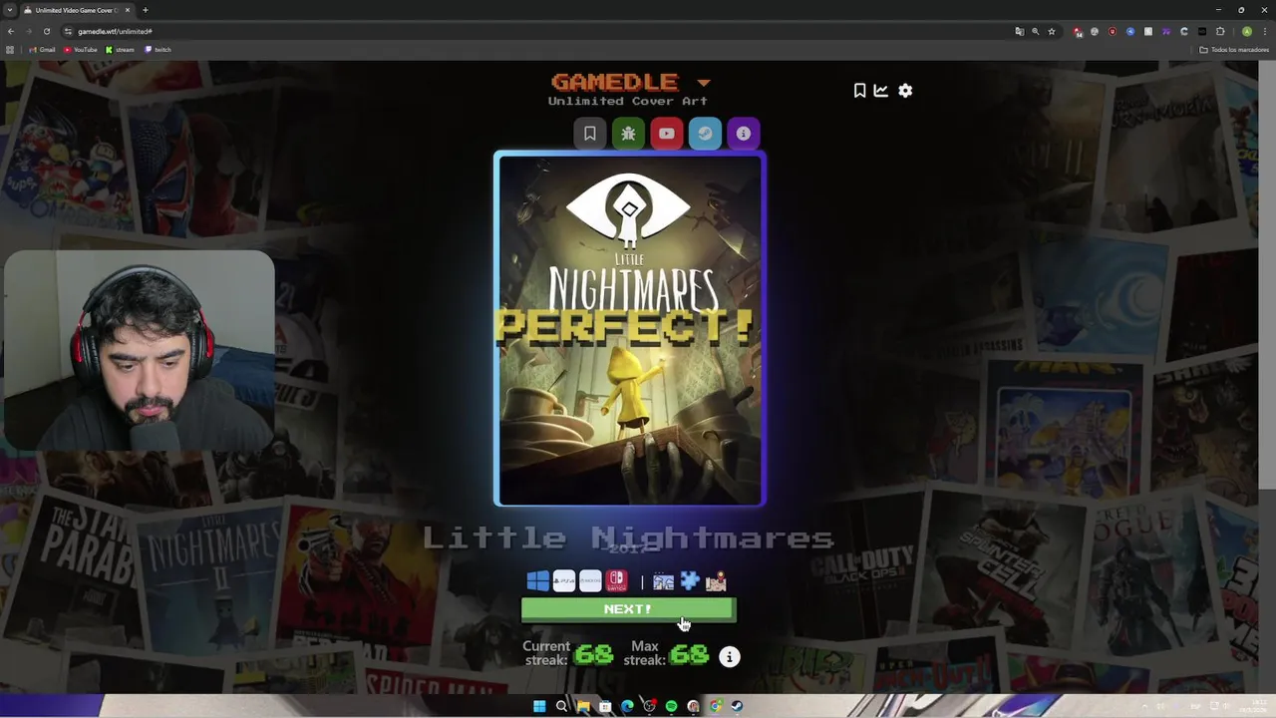Open the Chrome three-dot menu
The image size is (1276, 718).
click(1264, 31)
